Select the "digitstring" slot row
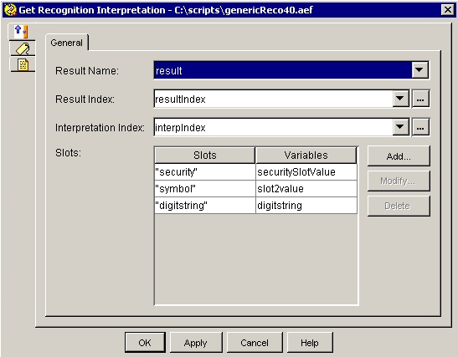The height and width of the screenshot is (357, 458). [x=255, y=206]
